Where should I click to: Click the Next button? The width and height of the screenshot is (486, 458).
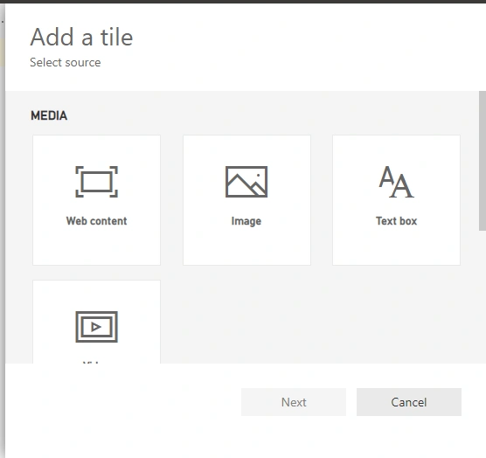(294, 402)
